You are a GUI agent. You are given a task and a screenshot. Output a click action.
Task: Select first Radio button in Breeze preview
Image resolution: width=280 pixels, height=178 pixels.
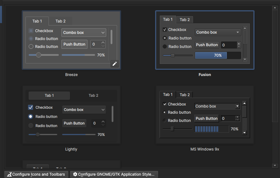(31, 39)
